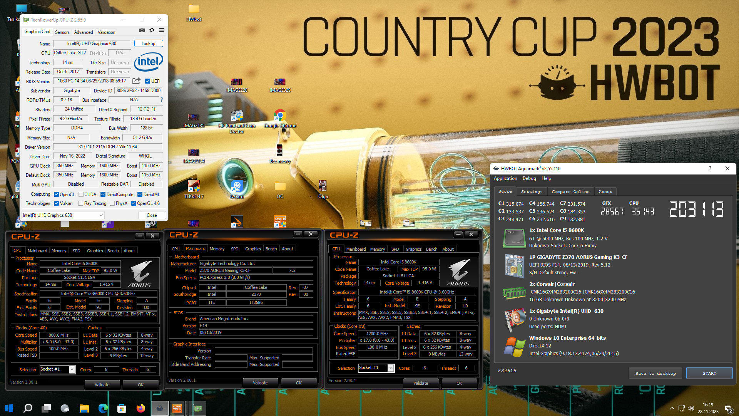This screenshot has height=416, width=739.
Task: Click START in the Aquamark window
Action: click(709, 373)
